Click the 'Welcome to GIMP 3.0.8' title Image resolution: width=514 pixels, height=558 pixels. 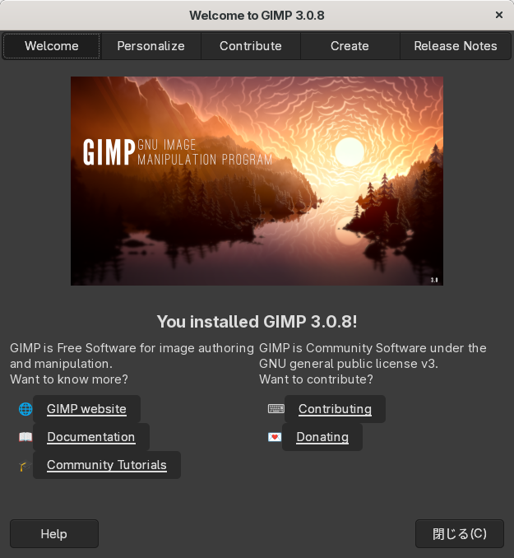[x=257, y=16]
